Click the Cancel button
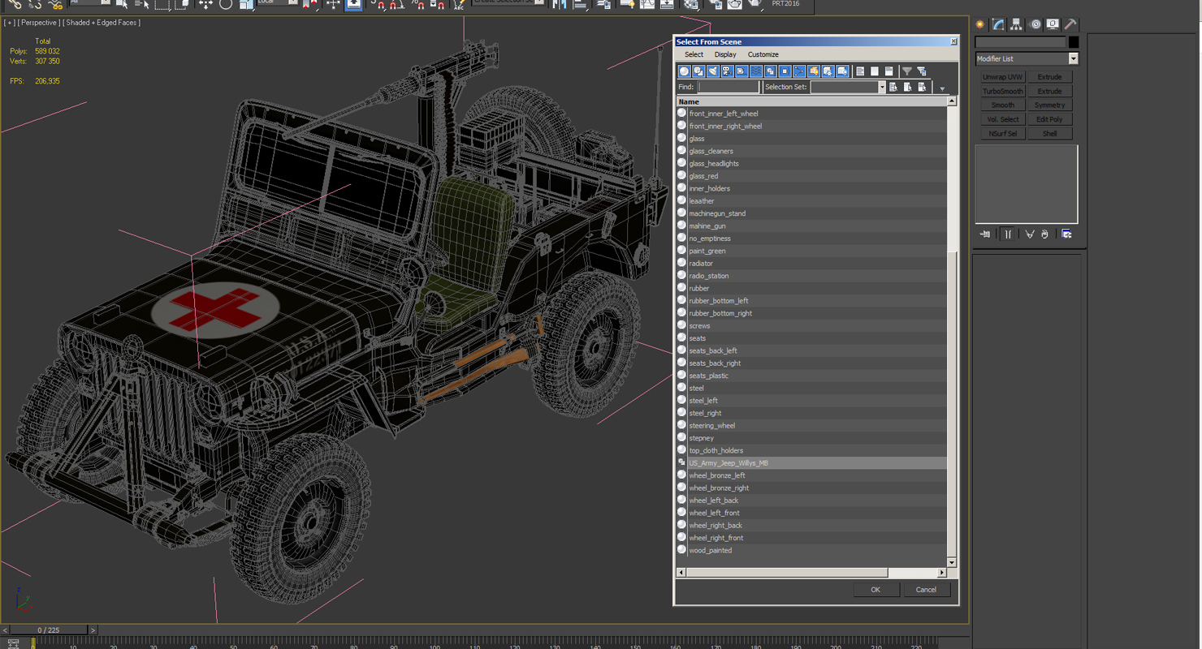The image size is (1202, 649). coord(926,590)
